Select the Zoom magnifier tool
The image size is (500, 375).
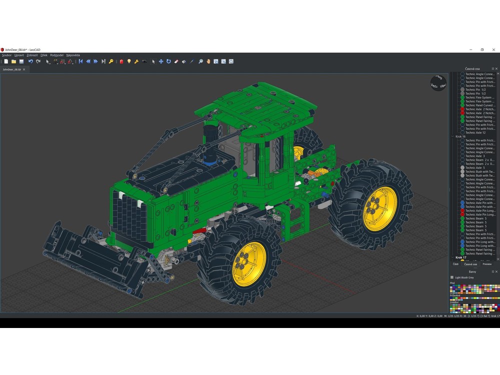(199, 60)
